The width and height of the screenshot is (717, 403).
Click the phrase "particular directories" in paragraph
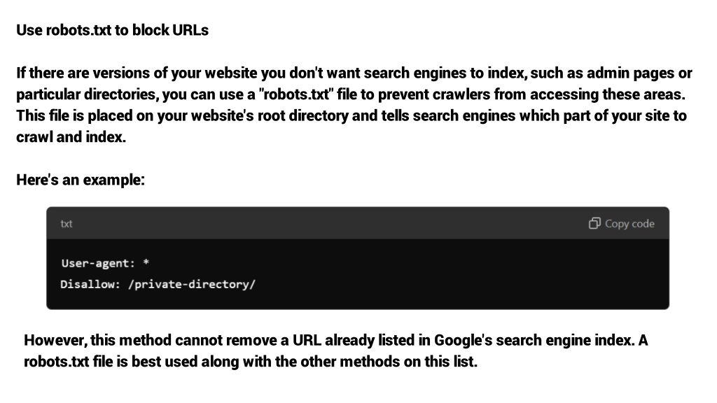(x=88, y=94)
